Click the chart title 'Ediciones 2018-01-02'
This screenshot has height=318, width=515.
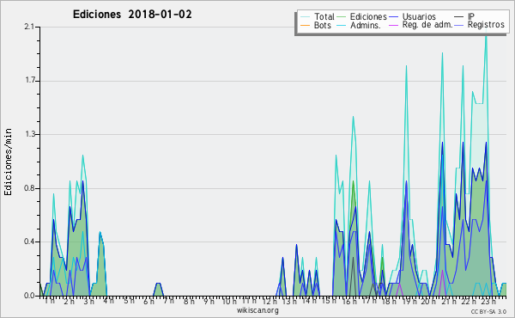pyautogui.click(x=132, y=15)
